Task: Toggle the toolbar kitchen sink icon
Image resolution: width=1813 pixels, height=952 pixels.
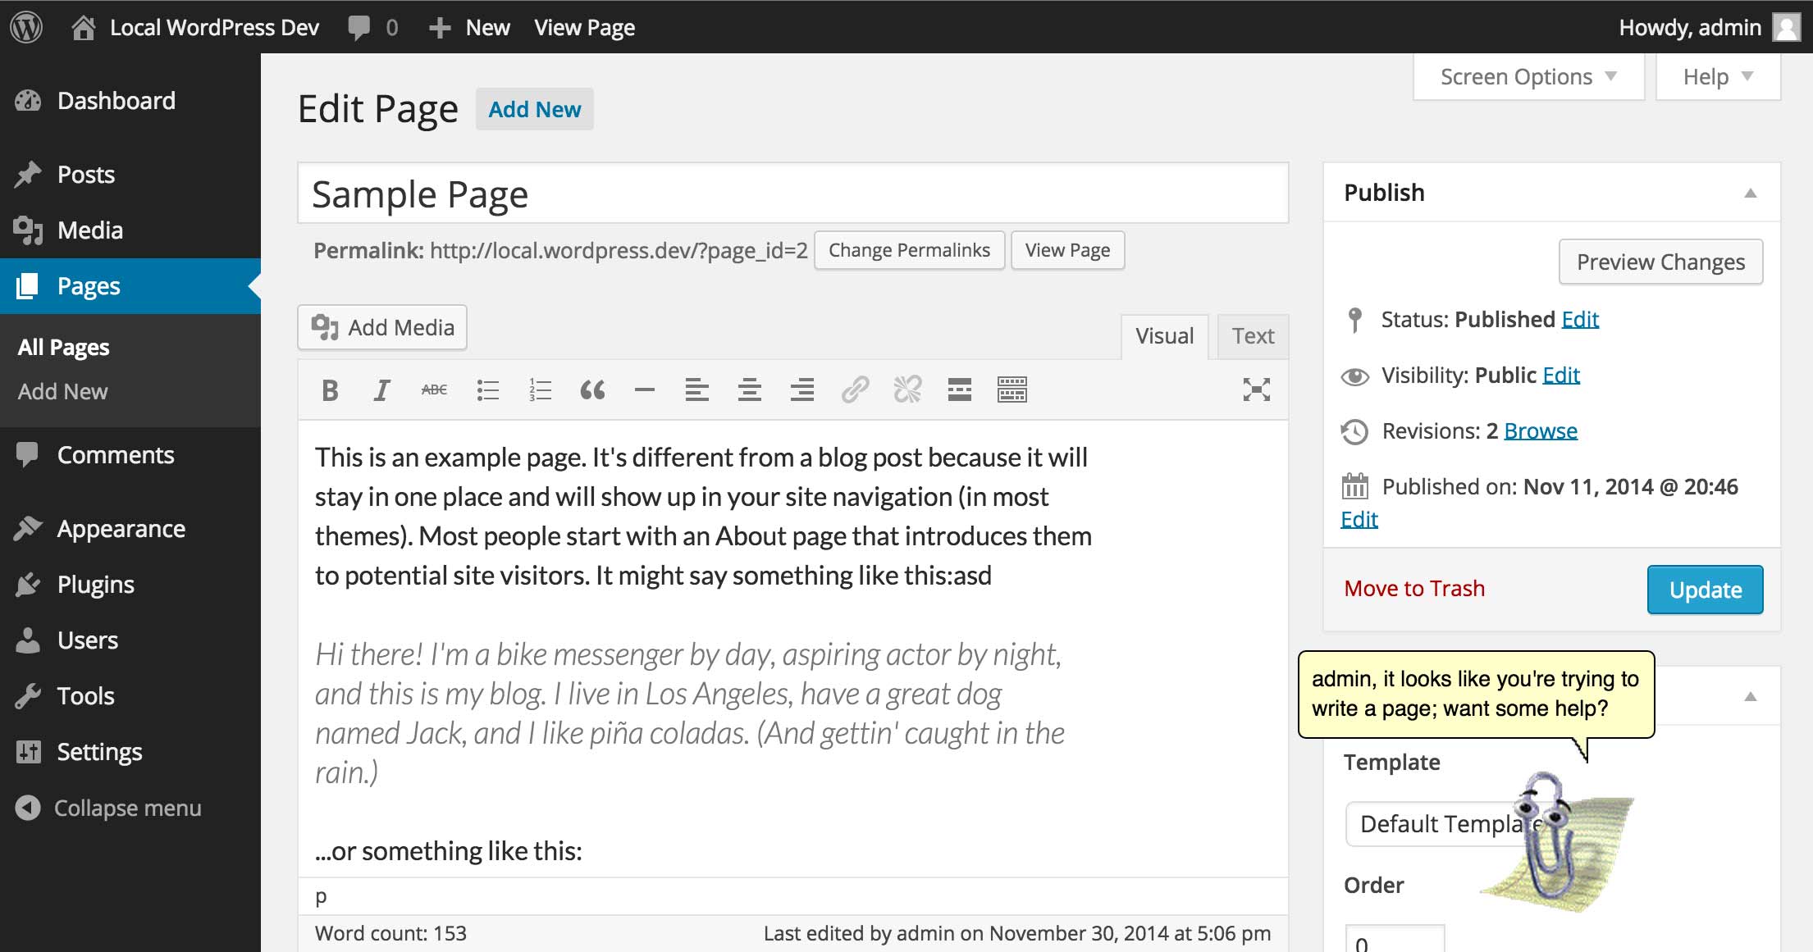Action: pos(1012,389)
